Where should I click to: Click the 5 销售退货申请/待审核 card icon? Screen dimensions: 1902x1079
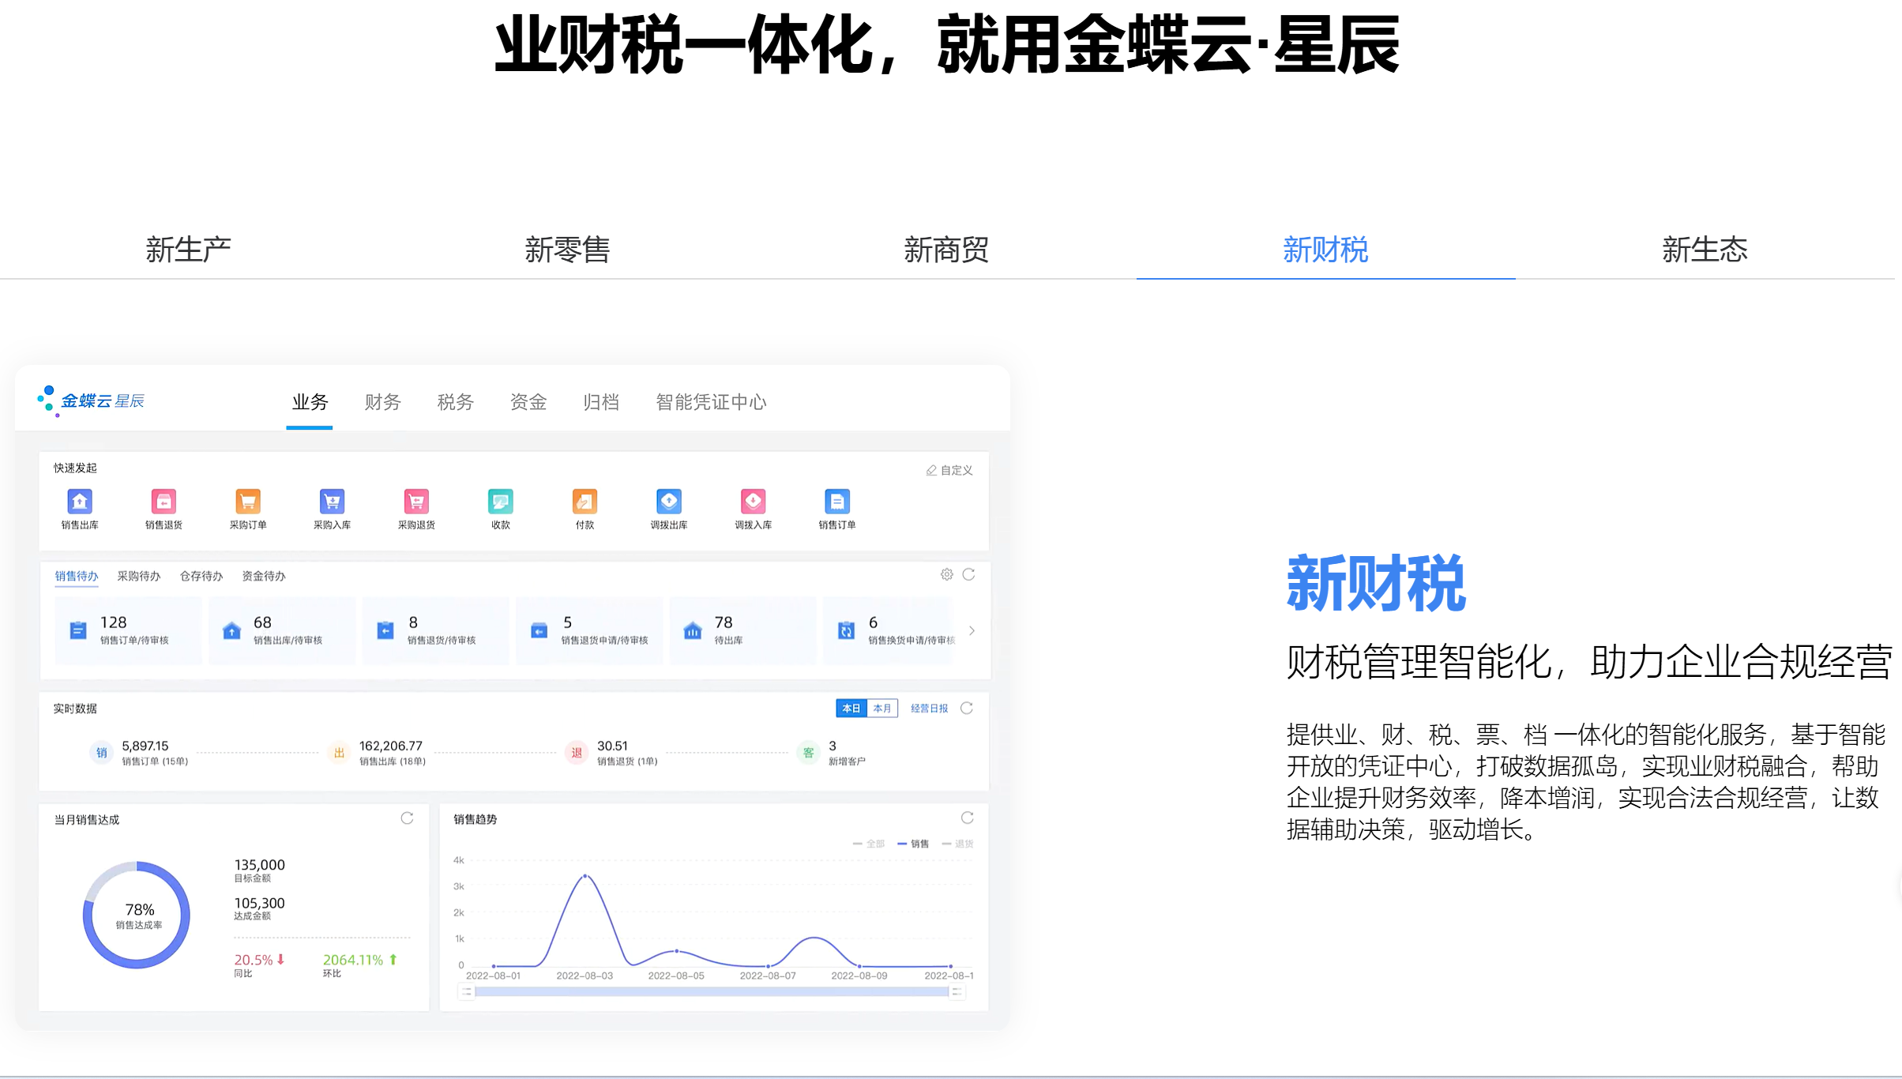[539, 630]
